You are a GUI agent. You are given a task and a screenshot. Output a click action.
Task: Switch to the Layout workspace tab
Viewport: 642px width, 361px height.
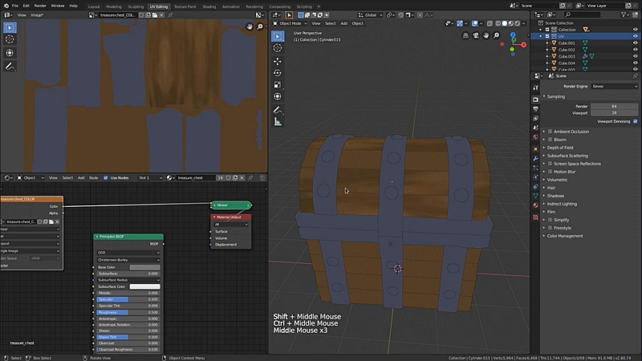click(x=94, y=6)
